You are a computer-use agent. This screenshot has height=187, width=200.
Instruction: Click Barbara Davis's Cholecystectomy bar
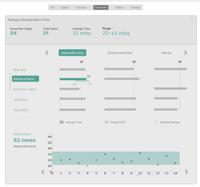coord(122,79)
